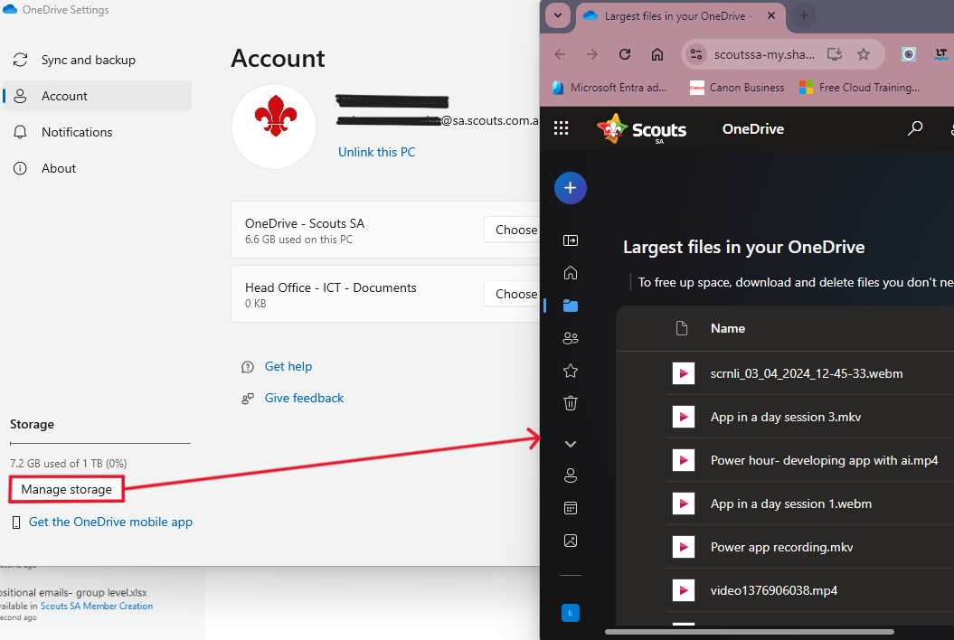Choose folders for OneDrive - Scouts SA
Viewport: 954px width, 640px height.
513,230
